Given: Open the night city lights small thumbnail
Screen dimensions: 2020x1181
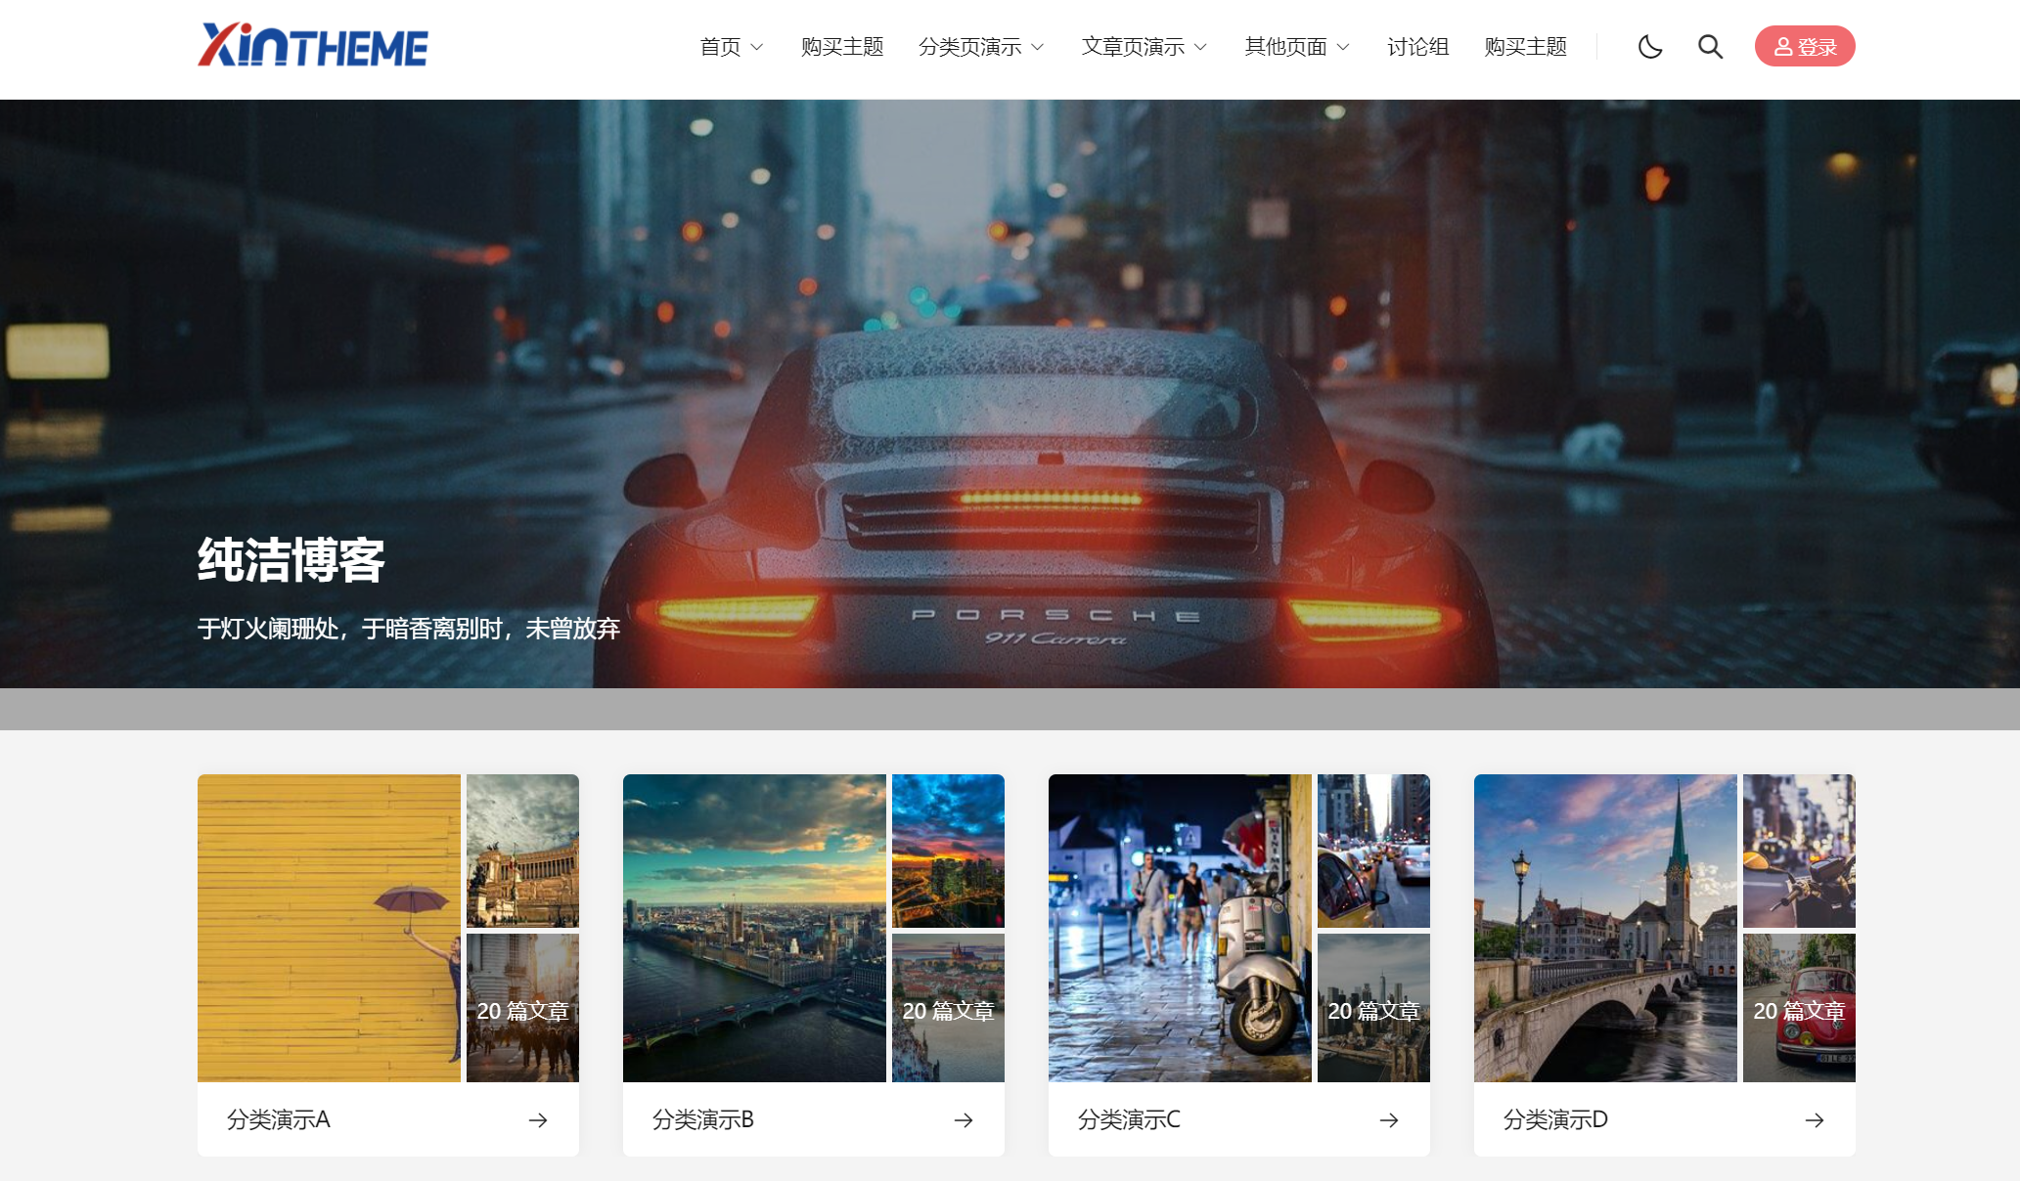Looking at the screenshot, I should (x=948, y=851).
